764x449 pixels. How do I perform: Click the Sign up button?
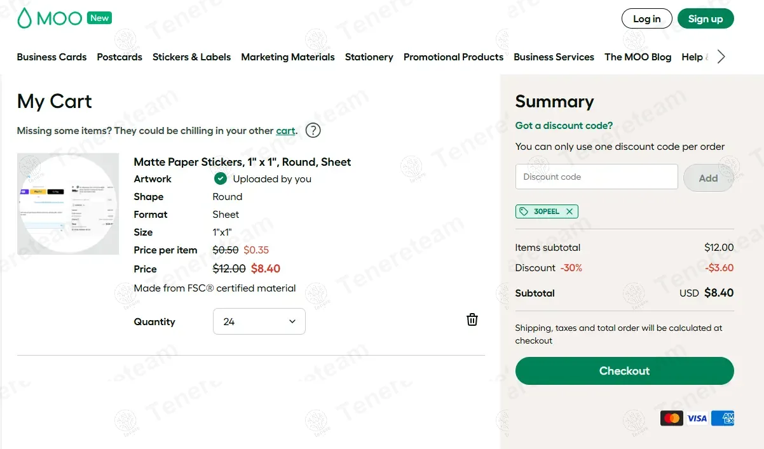pos(706,19)
